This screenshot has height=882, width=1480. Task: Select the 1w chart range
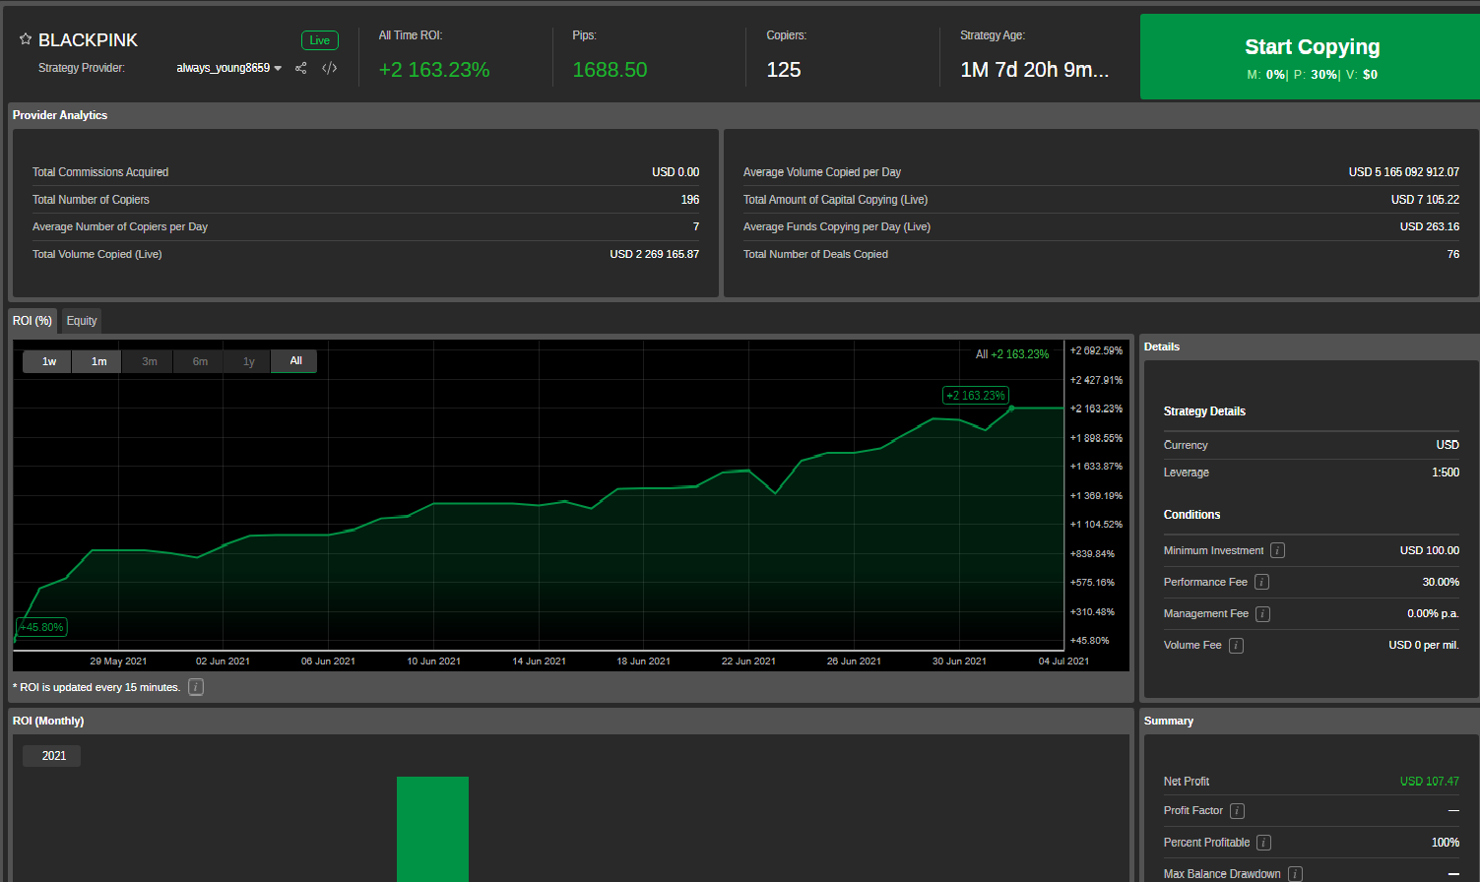coord(49,361)
